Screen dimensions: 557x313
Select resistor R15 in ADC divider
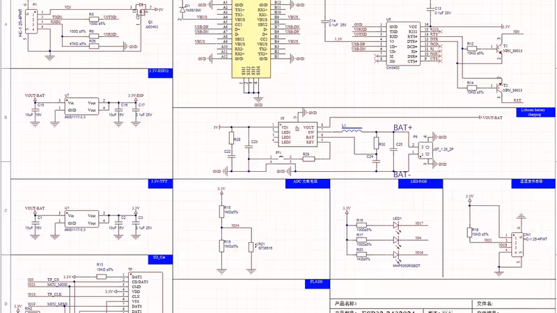221,211
